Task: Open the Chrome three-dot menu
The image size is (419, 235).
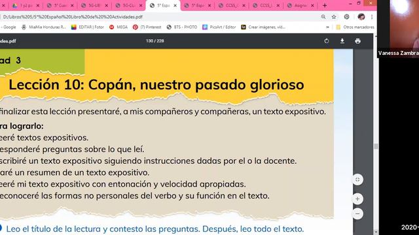Action: [372, 17]
